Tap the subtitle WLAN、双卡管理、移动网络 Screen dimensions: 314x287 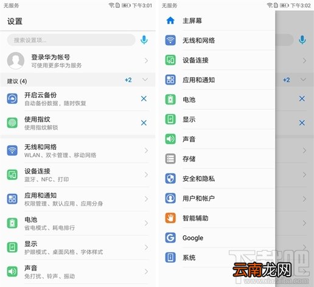pos(60,155)
